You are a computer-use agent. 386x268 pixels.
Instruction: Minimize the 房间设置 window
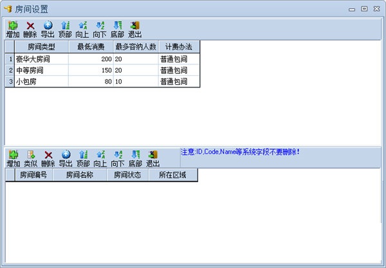click(352, 9)
